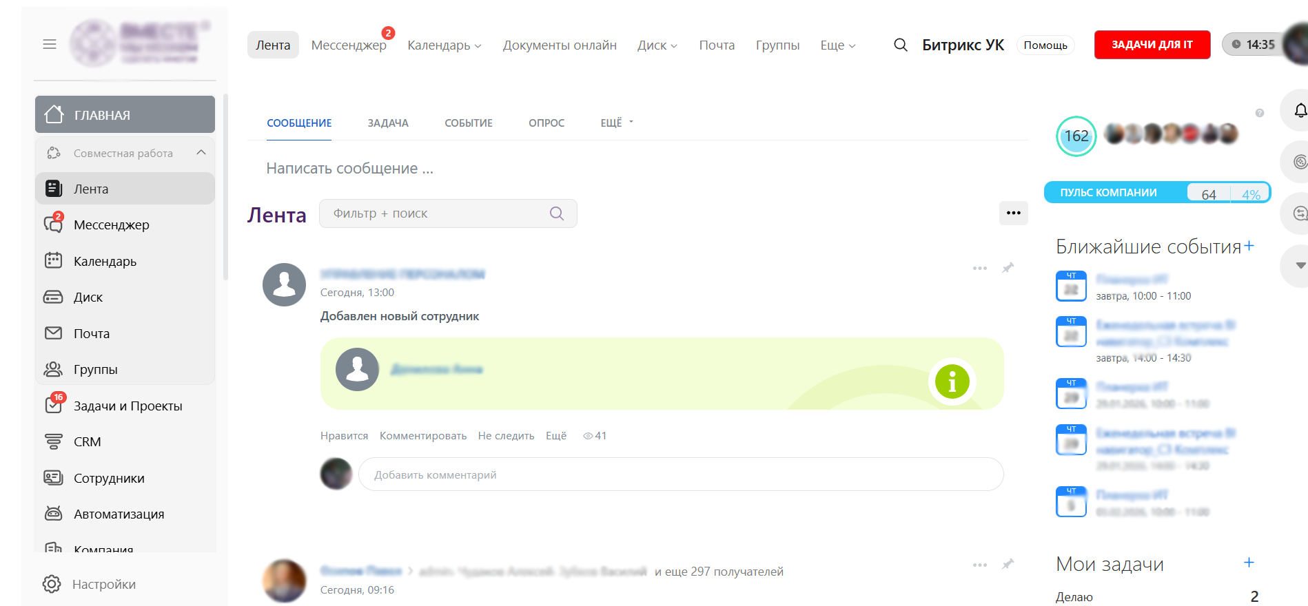Click the hamburger menu icon
This screenshot has height=606, width=1308.
click(50, 44)
